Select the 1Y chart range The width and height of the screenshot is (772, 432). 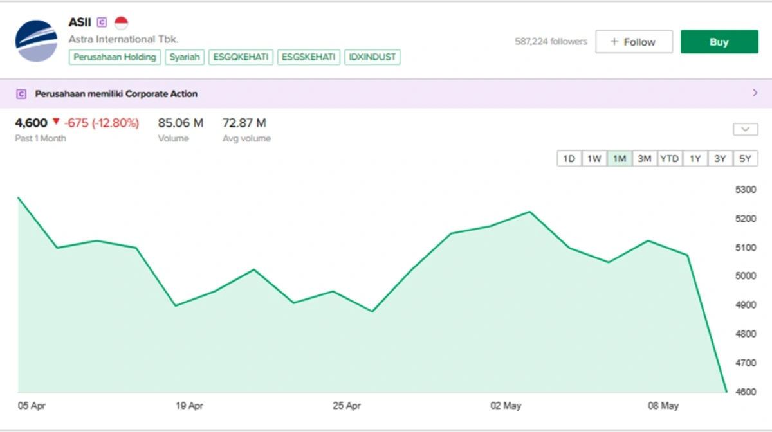point(695,159)
